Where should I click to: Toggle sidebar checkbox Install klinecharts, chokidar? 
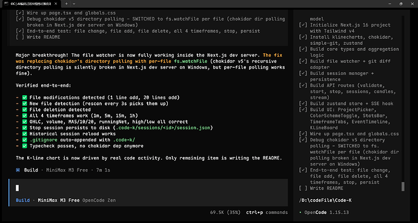click(x=303, y=37)
